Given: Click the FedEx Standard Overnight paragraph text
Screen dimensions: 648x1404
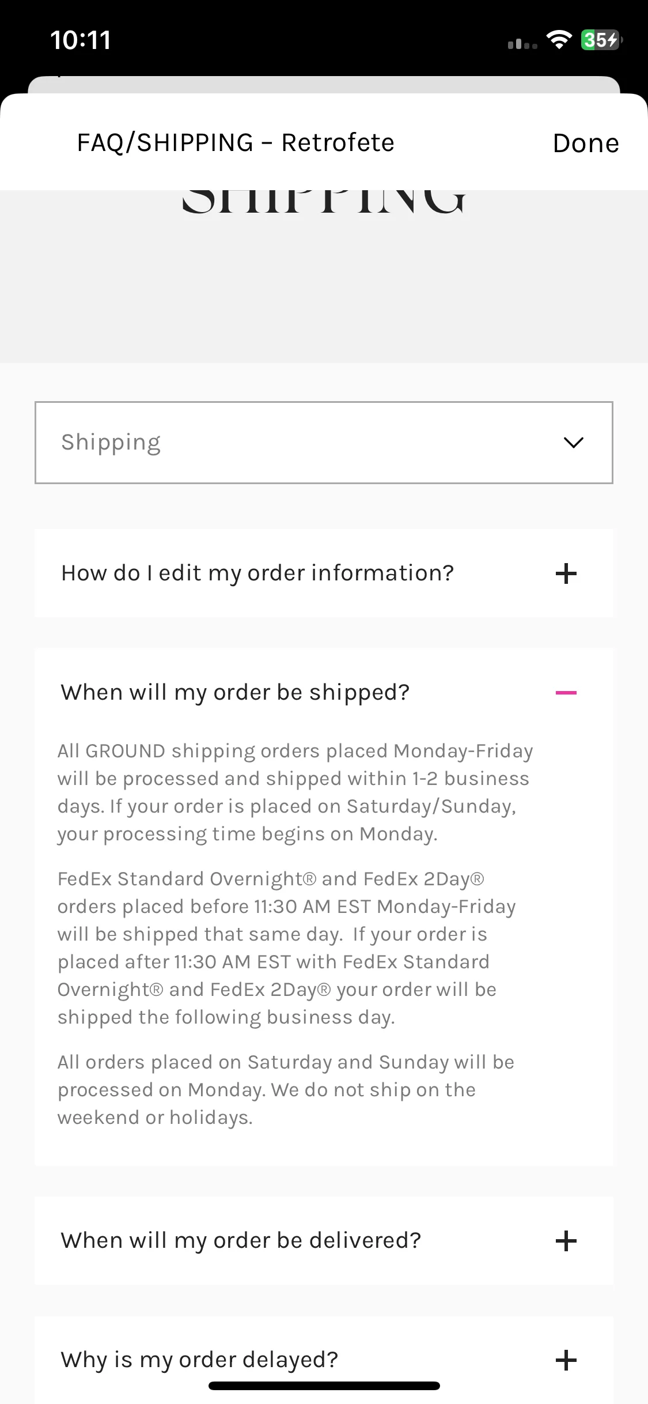Looking at the screenshot, I should pos(286,948).
